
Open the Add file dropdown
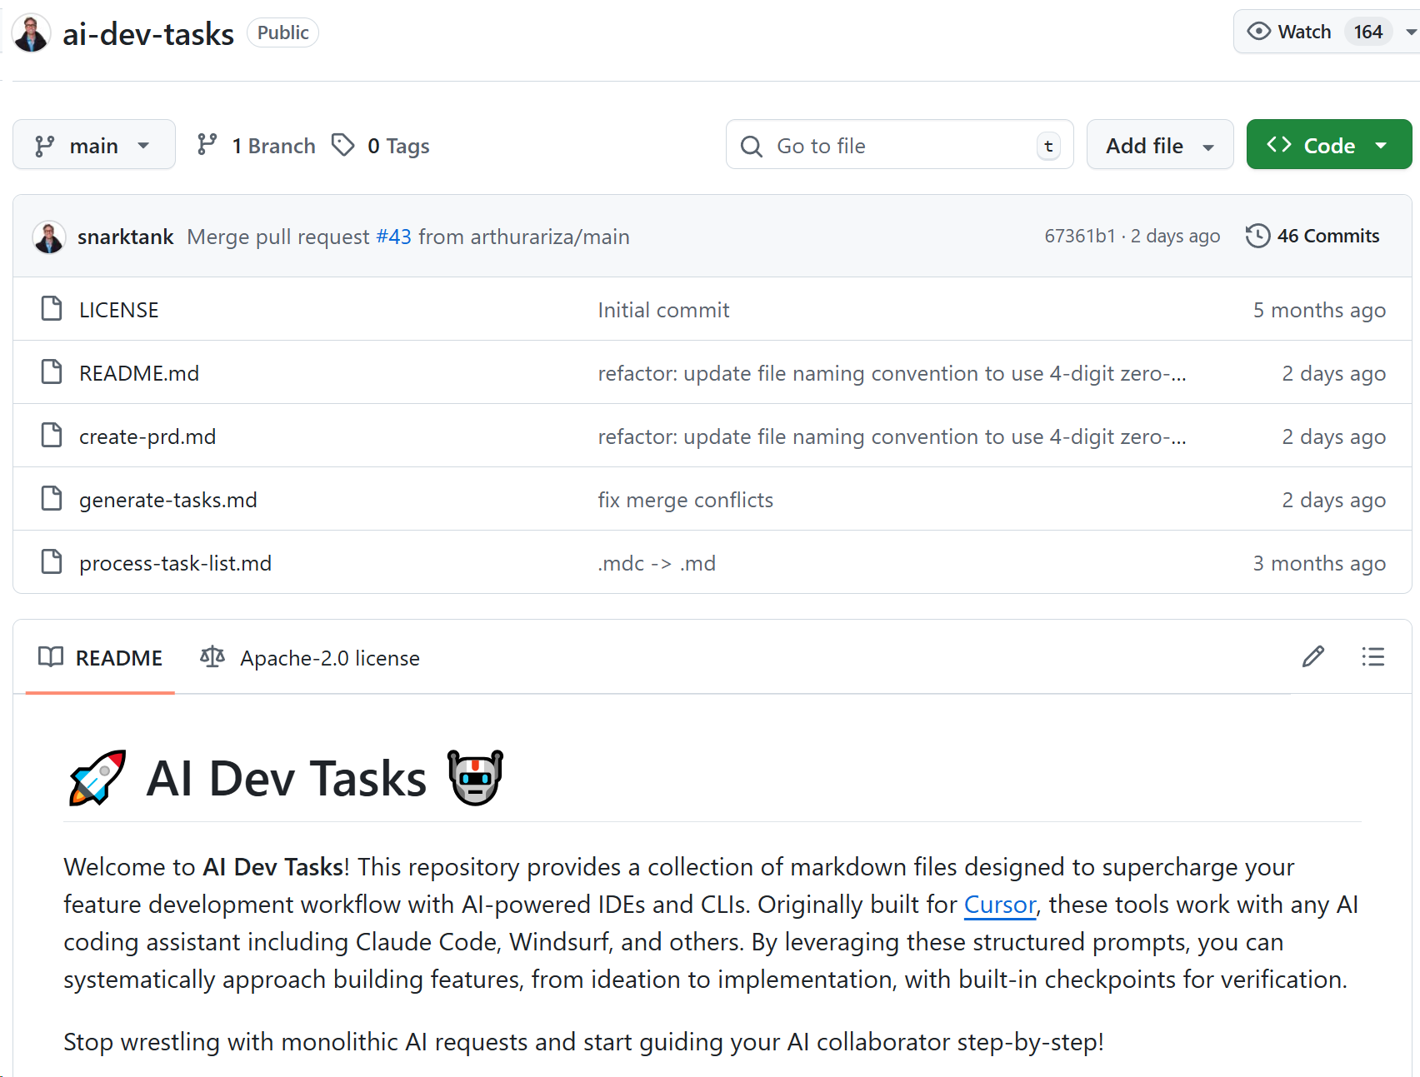coord(1160,145)
